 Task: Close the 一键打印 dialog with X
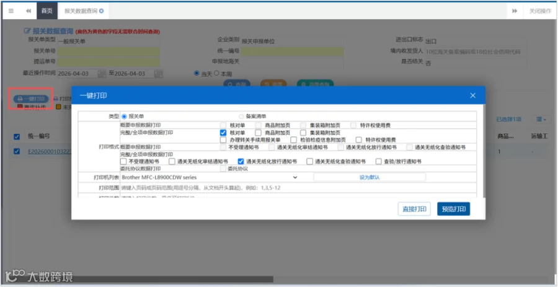click(x=472, y=95)
